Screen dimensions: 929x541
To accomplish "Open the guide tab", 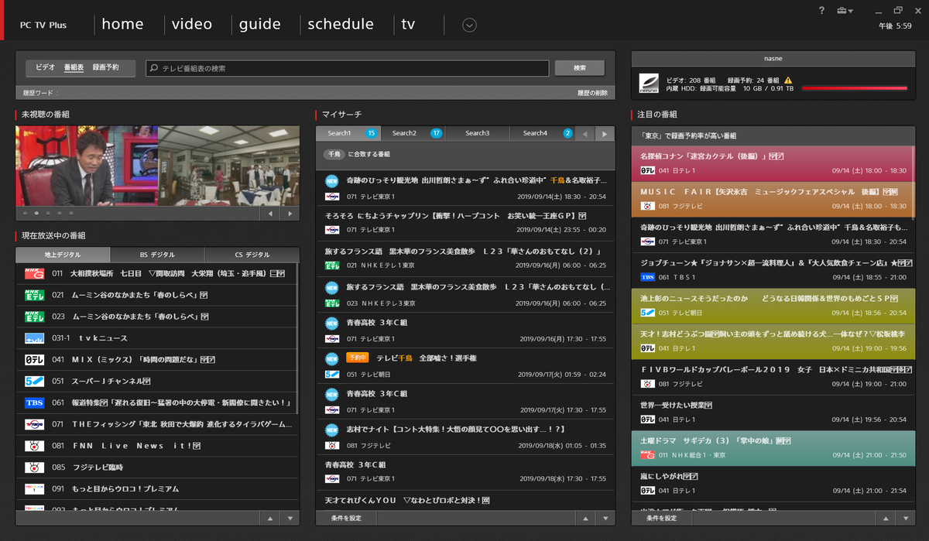I will coord(260,24).
